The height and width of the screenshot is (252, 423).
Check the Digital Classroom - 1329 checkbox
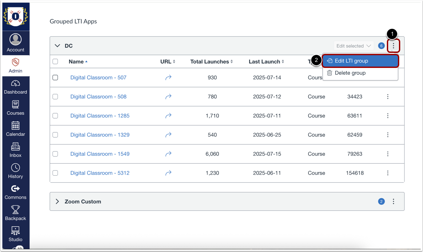[55, 135]
